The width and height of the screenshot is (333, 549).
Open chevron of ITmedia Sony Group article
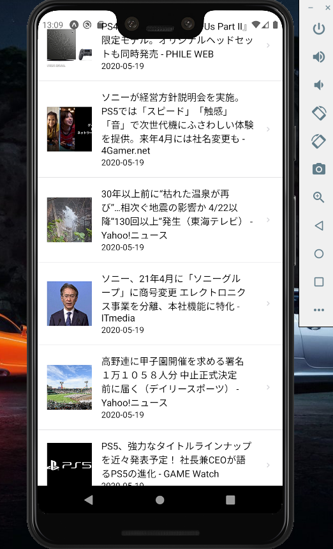268,303
